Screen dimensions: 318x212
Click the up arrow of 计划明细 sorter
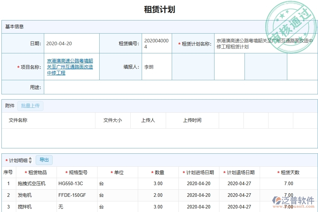click(30, 159)
